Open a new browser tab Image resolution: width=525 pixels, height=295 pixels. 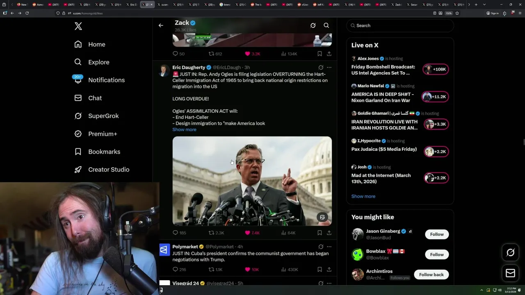[476, 5]
